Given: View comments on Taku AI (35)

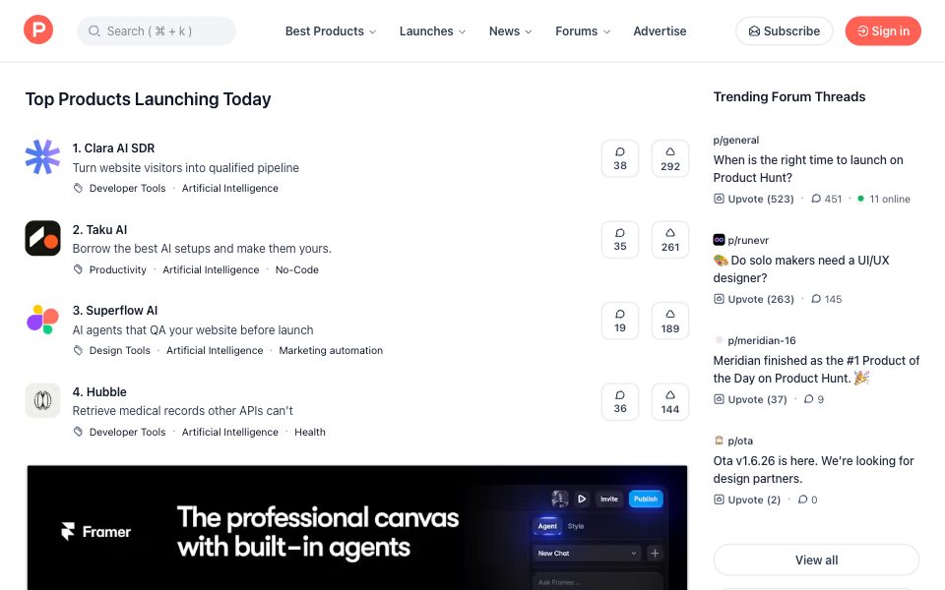Looking at the screenshot, I should point(619,240).
